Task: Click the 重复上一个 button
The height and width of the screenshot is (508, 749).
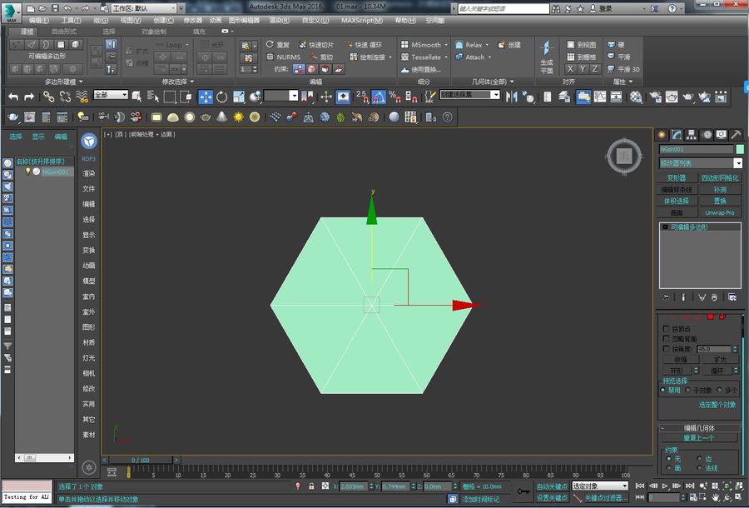Action: pos(699,438)
